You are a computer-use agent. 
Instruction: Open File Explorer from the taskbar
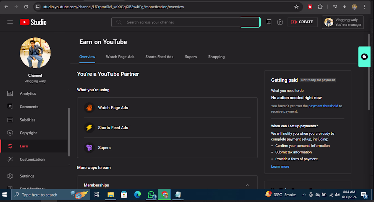(111, 195)
